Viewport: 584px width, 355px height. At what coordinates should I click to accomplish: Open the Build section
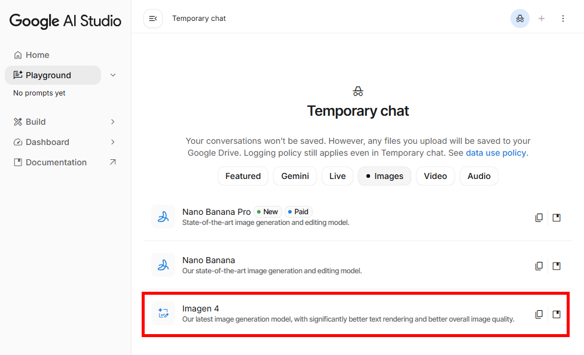coord(35,122)
